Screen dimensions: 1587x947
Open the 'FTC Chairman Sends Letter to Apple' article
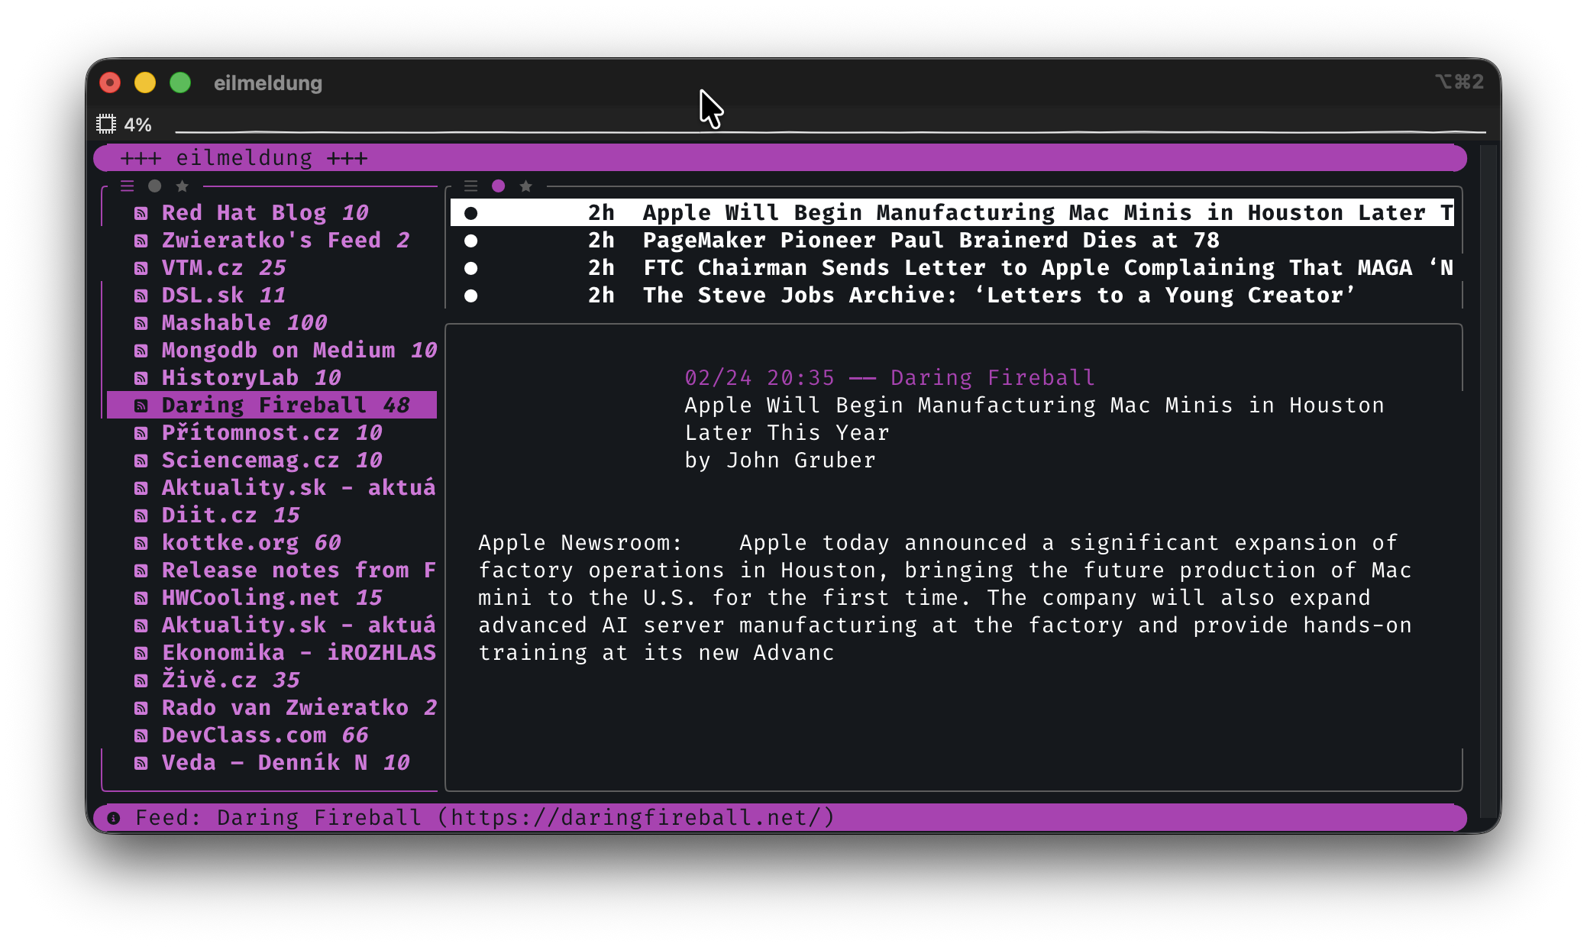pos(1048,268)
